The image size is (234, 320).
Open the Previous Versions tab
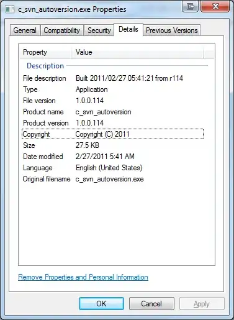[172, 30]
